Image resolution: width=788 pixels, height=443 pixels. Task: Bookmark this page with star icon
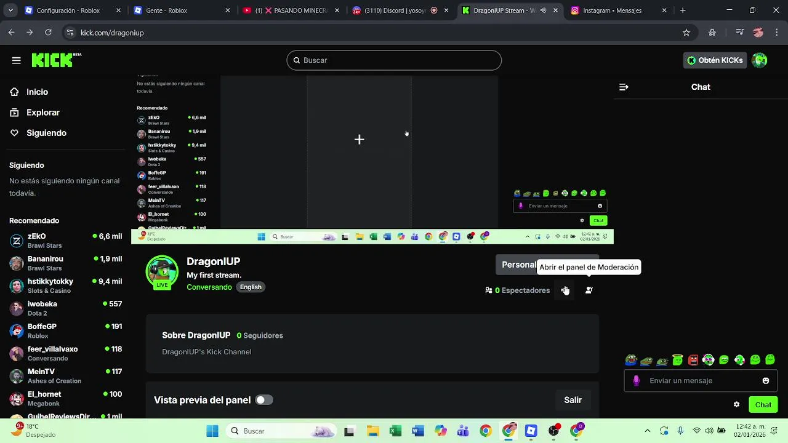coord(686,33)
